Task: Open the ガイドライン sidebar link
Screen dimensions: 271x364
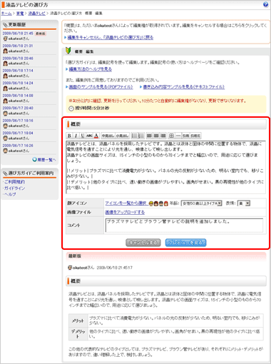Action: [x=15, y=188]
